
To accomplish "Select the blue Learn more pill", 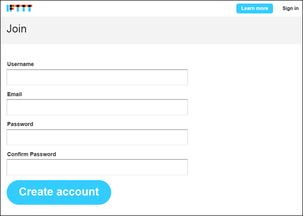I will coord(254,8).
